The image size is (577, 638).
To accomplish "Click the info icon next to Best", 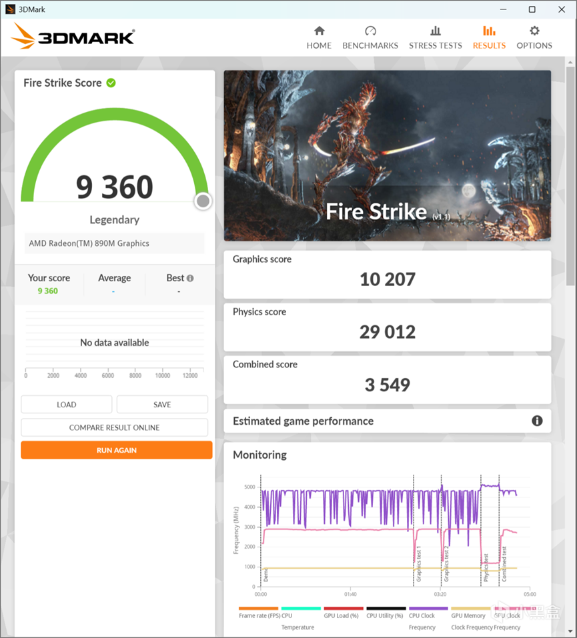I will (190, 278).
